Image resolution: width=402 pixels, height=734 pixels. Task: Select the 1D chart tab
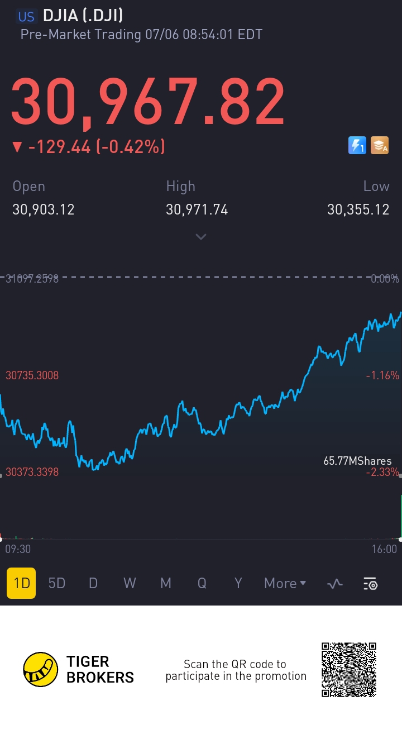click(21, 583)
